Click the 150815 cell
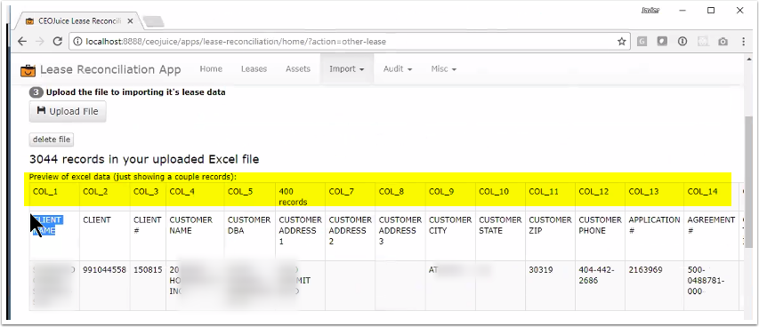Image resolution: width=759 pixels, height=327 pixels. (x=148, y=285)
